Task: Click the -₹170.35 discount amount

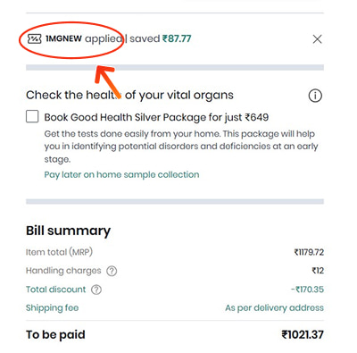Action: (307, 290)
